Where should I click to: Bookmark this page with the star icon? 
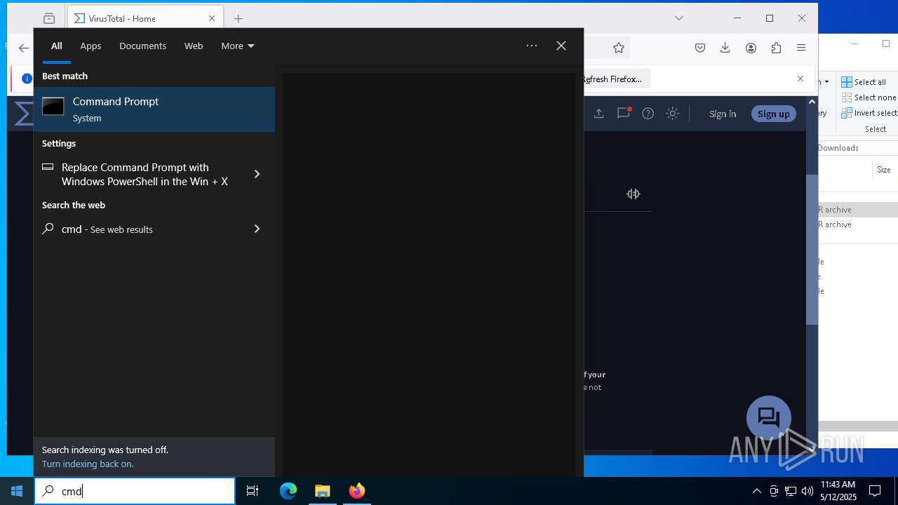pos(618,48)
